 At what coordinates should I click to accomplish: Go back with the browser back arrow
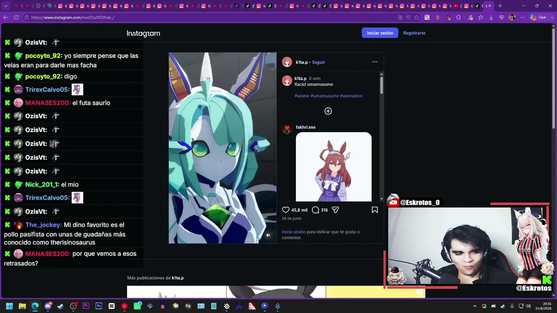(x=6, y=17)
